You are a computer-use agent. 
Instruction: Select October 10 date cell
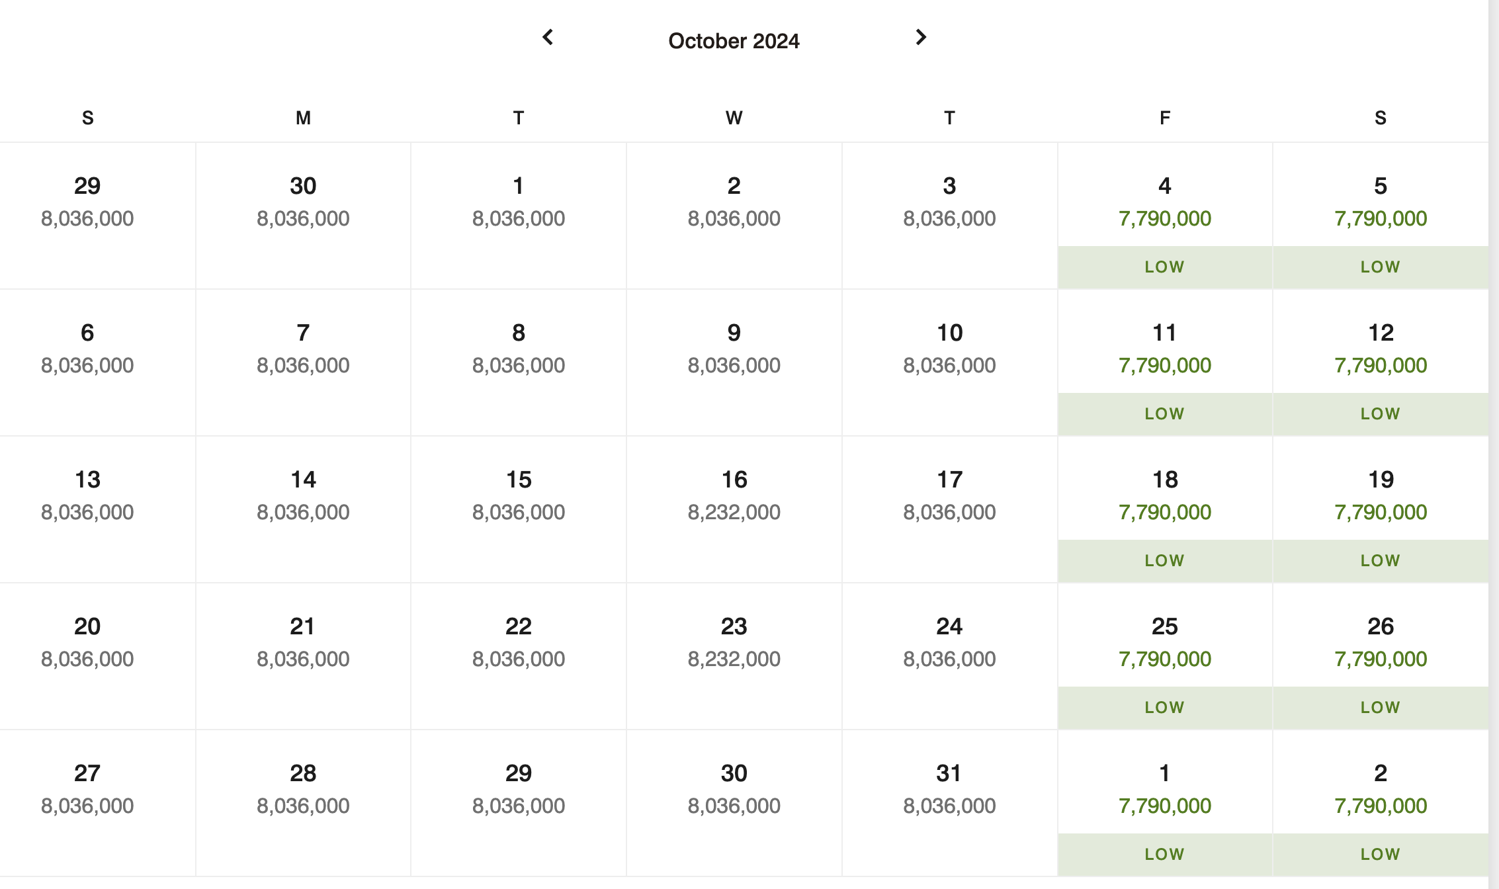[x=949, y=362]
